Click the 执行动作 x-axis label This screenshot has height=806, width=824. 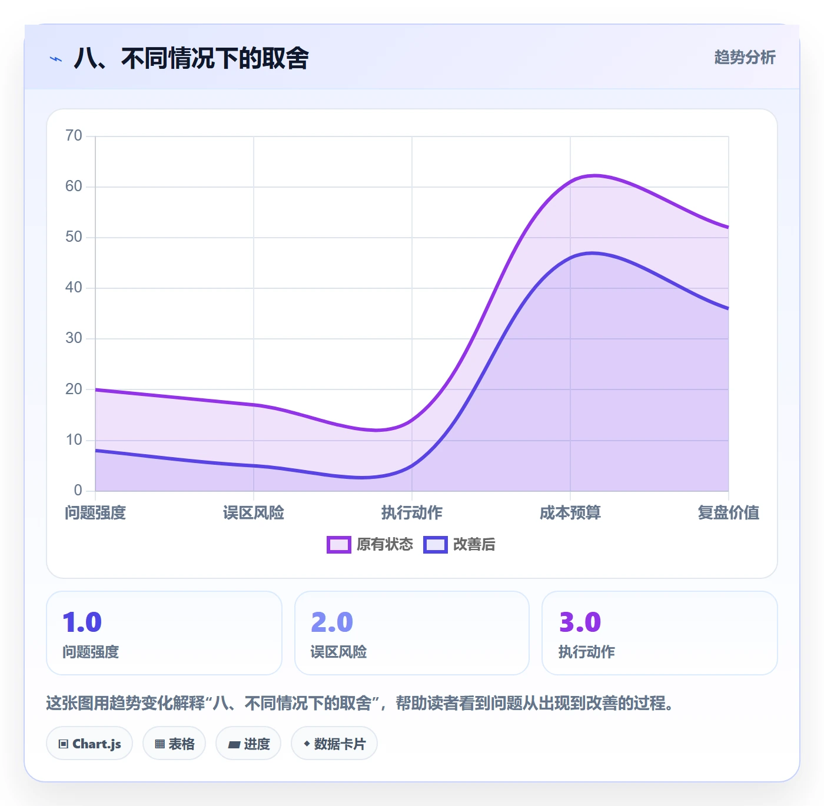point(412,513)
